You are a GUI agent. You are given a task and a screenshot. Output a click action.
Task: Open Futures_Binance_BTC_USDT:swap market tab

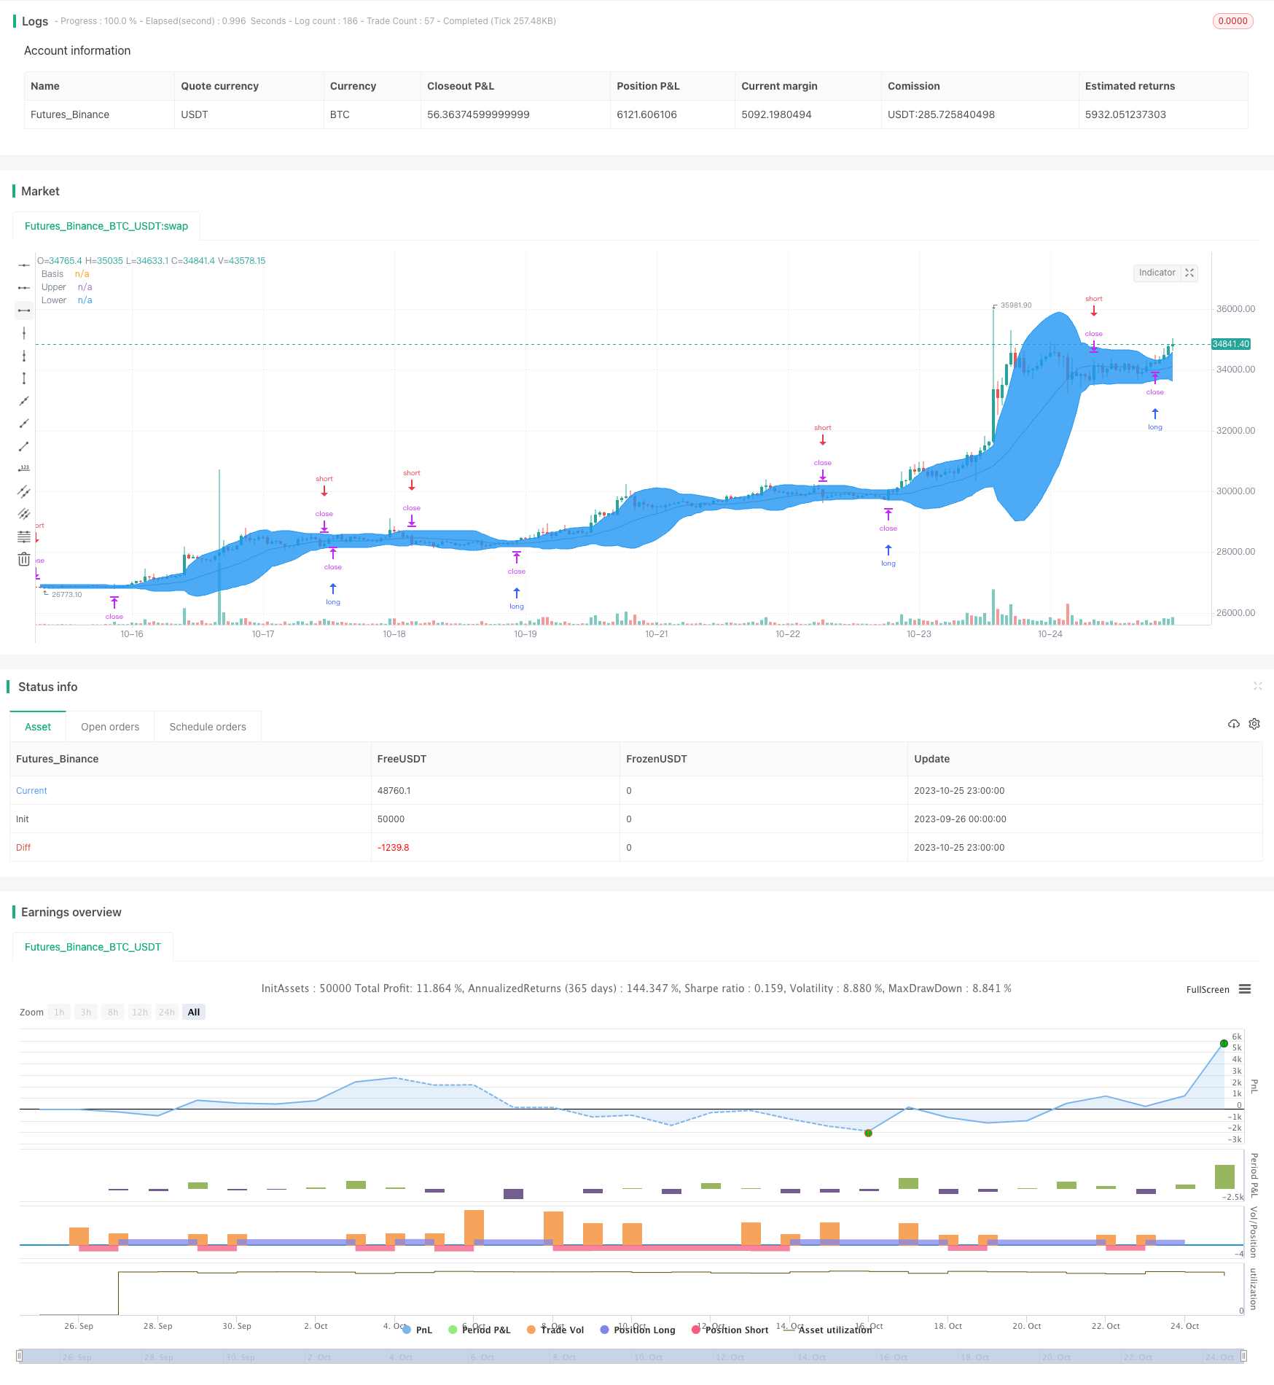point(106,226)
